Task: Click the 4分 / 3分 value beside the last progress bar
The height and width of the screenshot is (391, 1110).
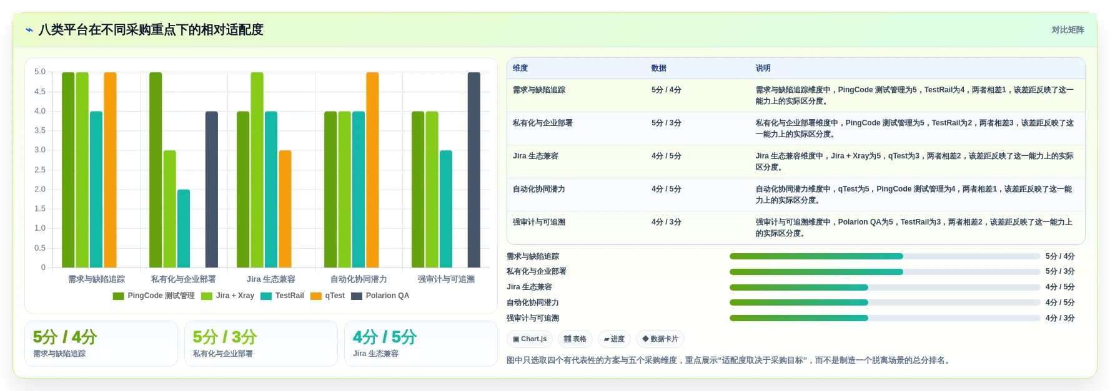Action: pos(1060,318)
